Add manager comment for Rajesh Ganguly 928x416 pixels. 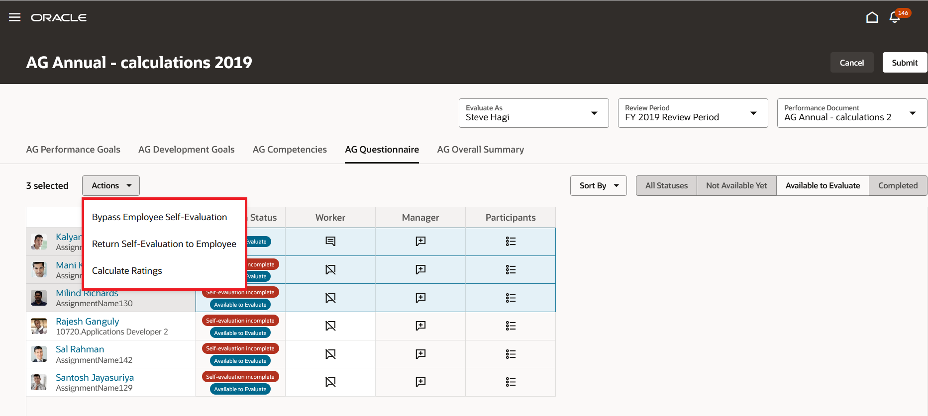(x=420, y=326)
